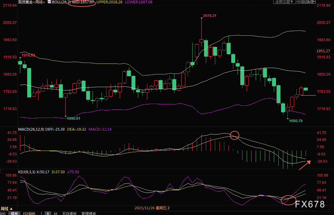Expand the 周线 period selector
Viewport: 334px width, 215px height.
5,209
